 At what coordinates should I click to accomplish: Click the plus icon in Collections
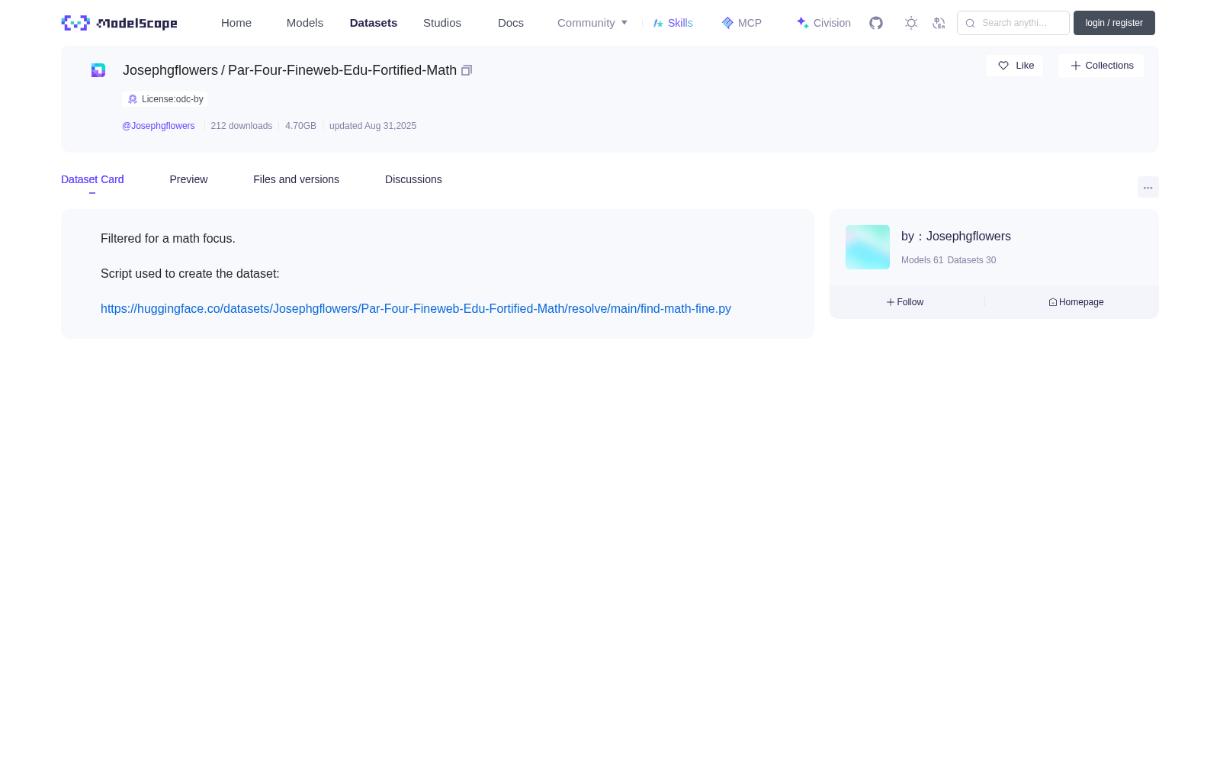[x=1076, y=66]
